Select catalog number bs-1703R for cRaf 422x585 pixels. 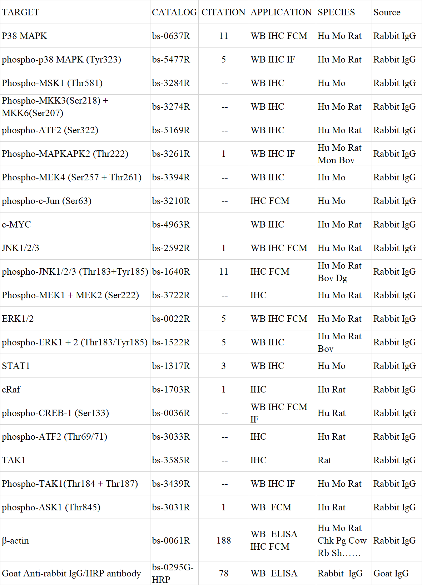pyautogui.click(x=171, y=390)
